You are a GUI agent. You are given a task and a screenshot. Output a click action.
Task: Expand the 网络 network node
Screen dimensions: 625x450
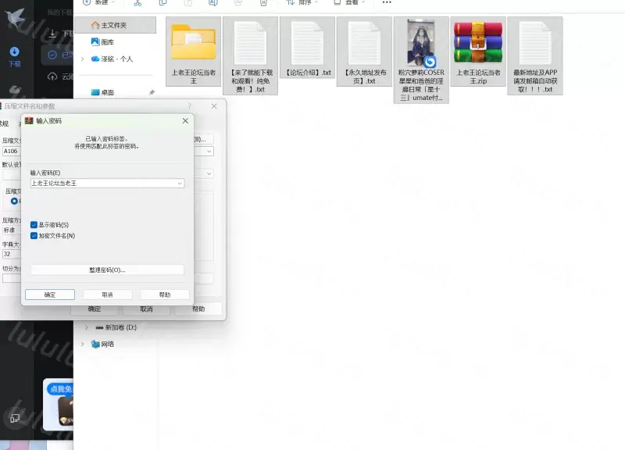(x=83, y=344)
